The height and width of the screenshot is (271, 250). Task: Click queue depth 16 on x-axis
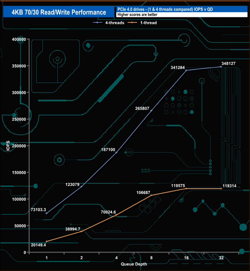pos(186,258)
